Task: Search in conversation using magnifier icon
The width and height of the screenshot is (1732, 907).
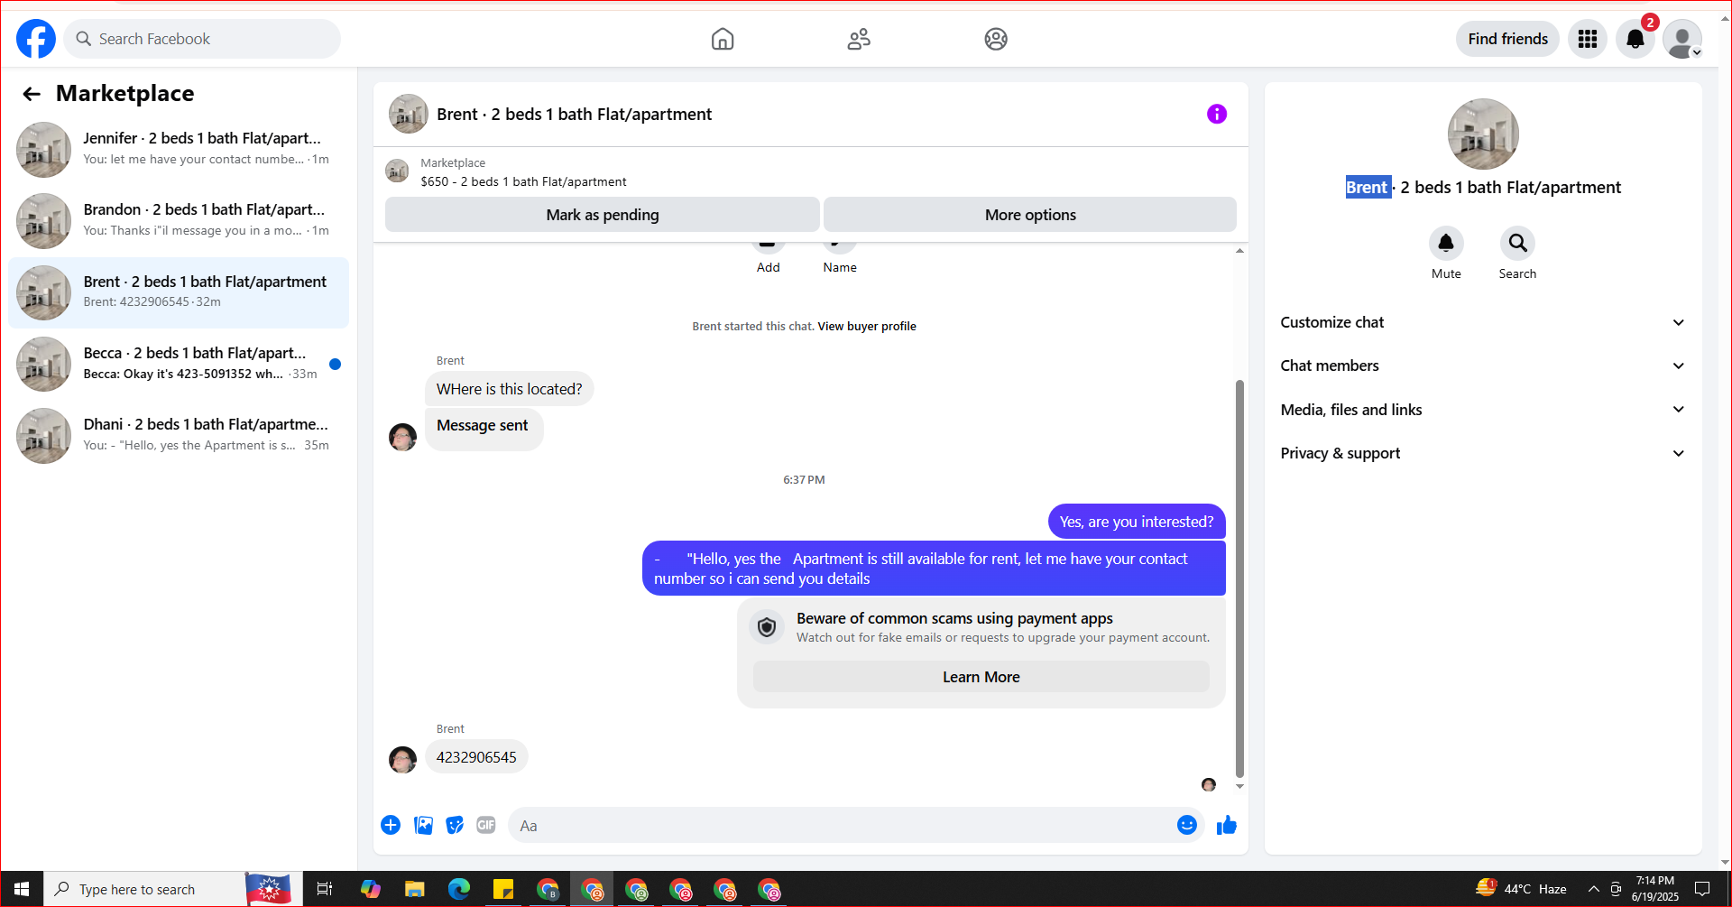Action: (x=1517, y=243)
